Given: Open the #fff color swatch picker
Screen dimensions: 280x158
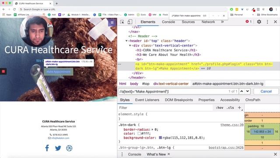Looking at the screenshot, I should tap(139, 133).
